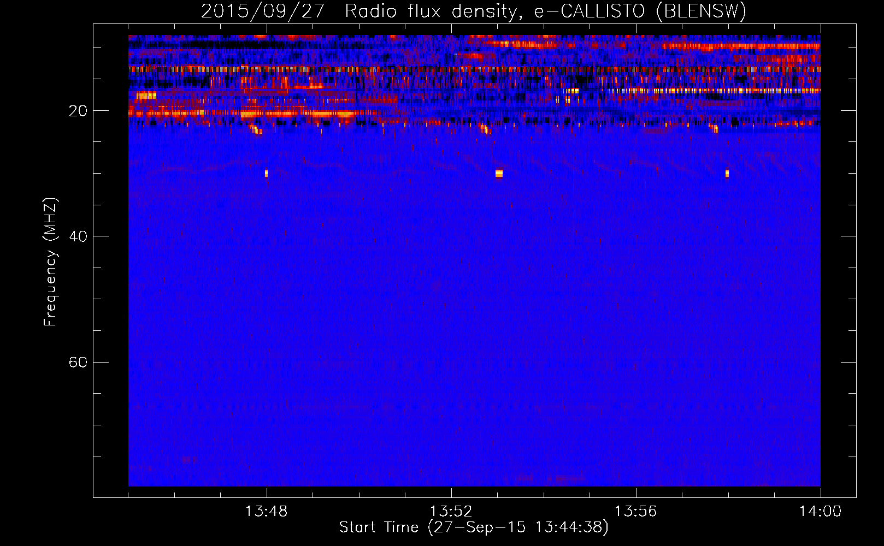Click the "Start Time (27-Sep-15 13:44:38)" label
Viewport: 884px width, 546px height.
click(474, 527)
